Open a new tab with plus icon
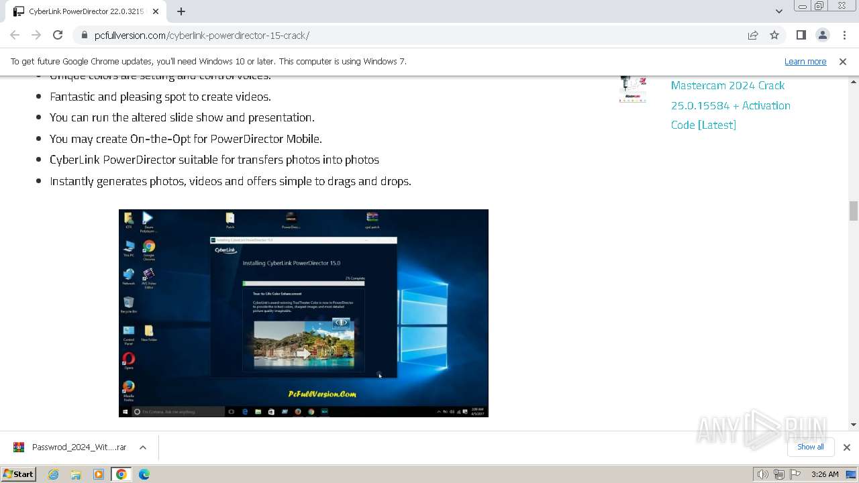Screen dimensions: 859x483 coord(181,11)
